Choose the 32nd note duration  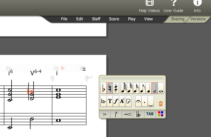130,88
